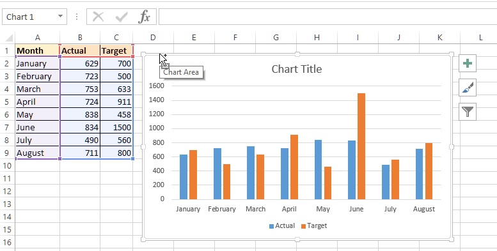Click cell with value 629
This screenshot has width=497, height=251.
click(x=80, y=63)
